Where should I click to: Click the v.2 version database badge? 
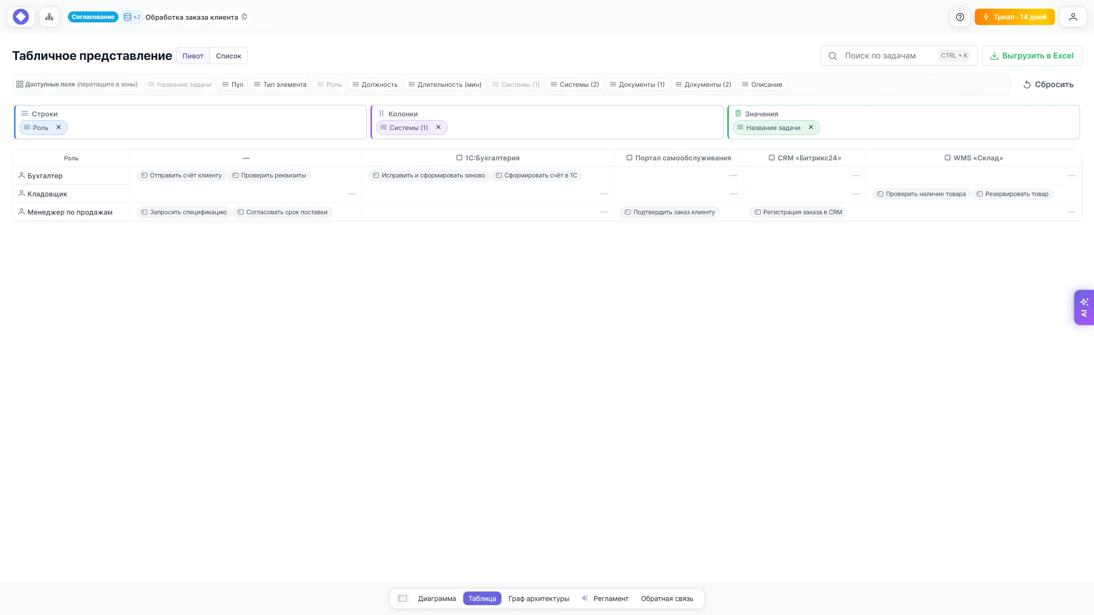pos(132,17)
